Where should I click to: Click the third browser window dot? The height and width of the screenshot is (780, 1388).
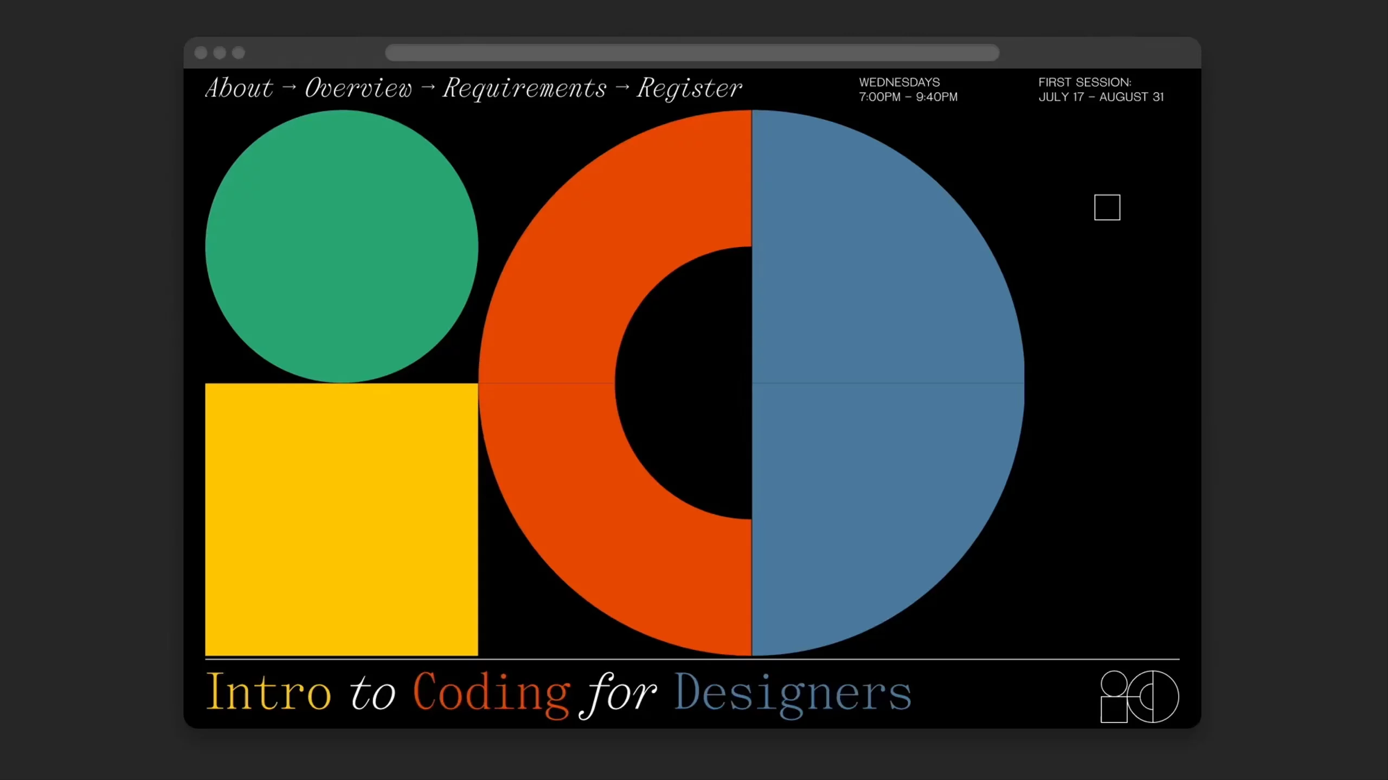[x=239, y=53]
